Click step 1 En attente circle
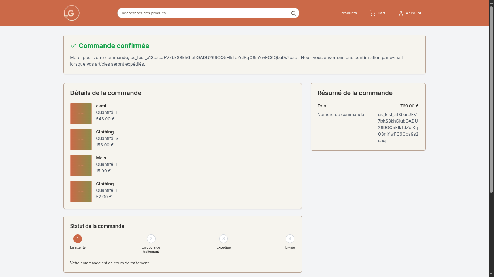This screenshot has width=494, height=277. 78,239
